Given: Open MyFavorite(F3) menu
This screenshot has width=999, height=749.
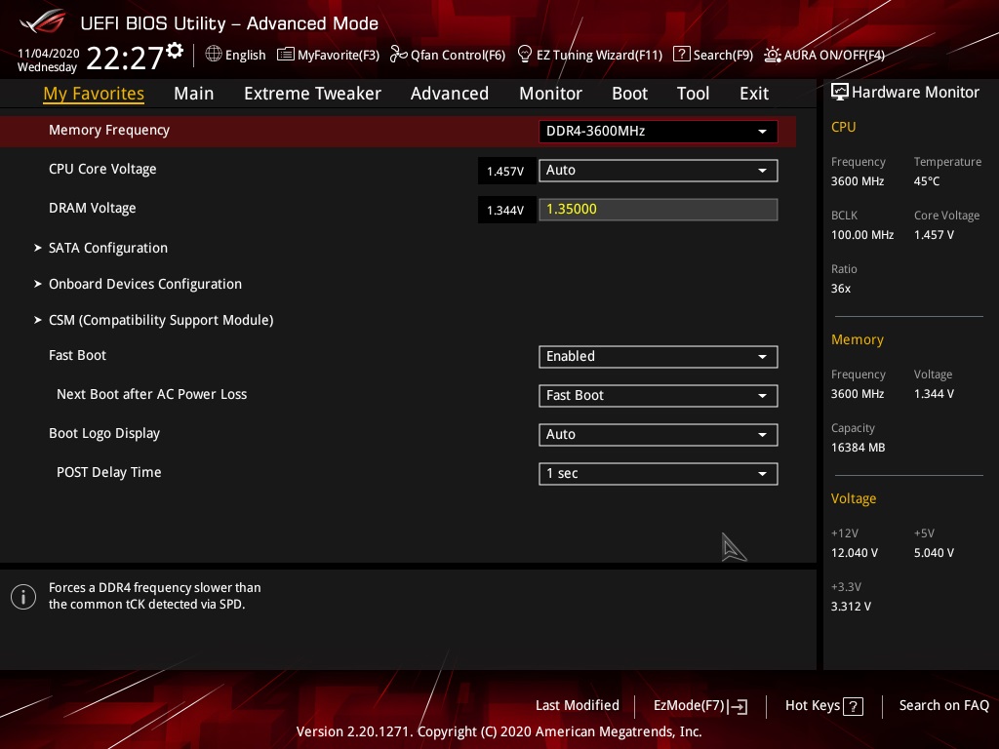Looking at the screenshot, I should click(328, 55).
